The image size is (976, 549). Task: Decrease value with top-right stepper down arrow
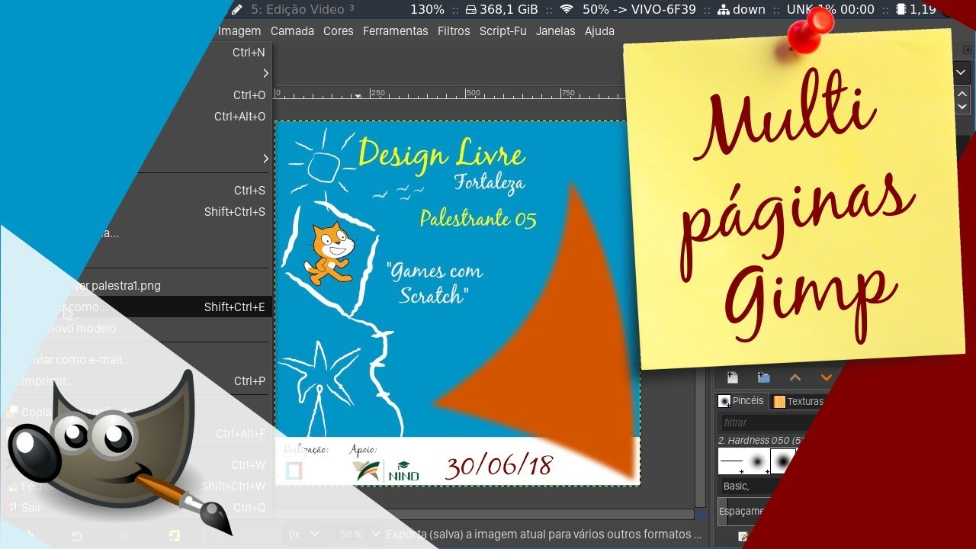[962, 108]
